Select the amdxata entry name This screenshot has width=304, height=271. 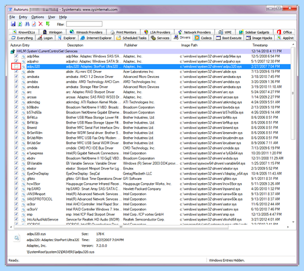coord(33,87)
